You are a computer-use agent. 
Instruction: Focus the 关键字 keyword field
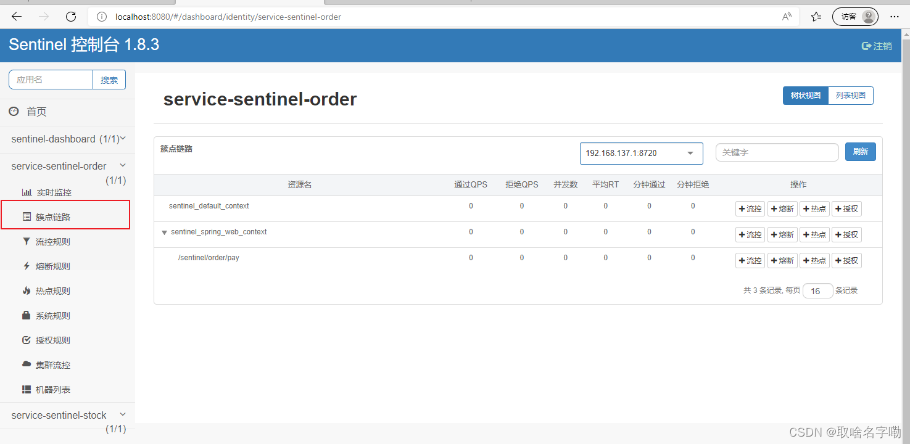pyautogui.click(x=777, y=152)
